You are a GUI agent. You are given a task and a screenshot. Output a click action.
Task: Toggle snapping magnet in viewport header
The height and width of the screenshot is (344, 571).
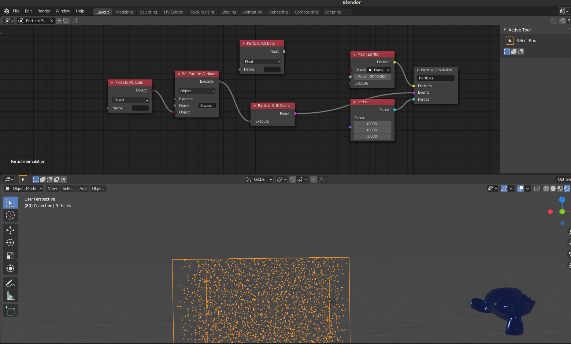[x=292, y=179]
